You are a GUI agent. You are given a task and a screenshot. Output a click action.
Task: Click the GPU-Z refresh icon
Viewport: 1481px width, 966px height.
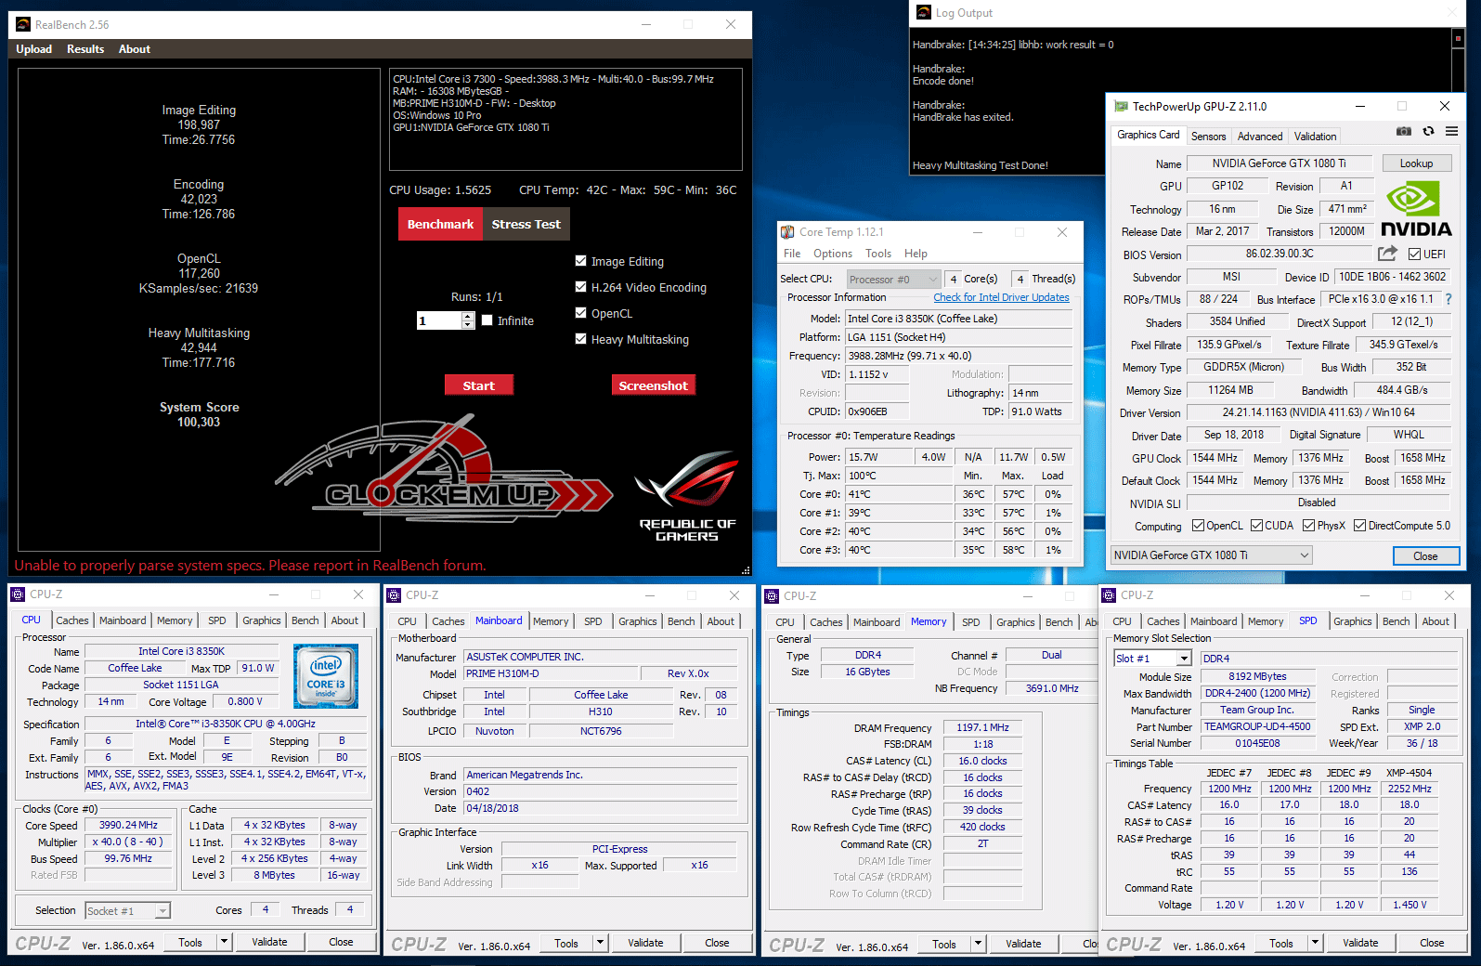tap(1428, 132)
